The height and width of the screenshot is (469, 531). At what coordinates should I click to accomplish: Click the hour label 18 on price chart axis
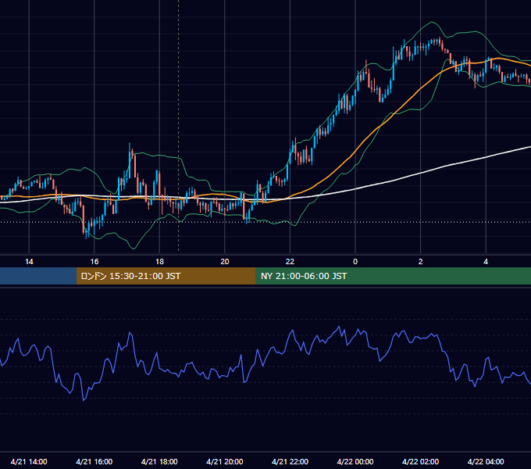(159, 262)
